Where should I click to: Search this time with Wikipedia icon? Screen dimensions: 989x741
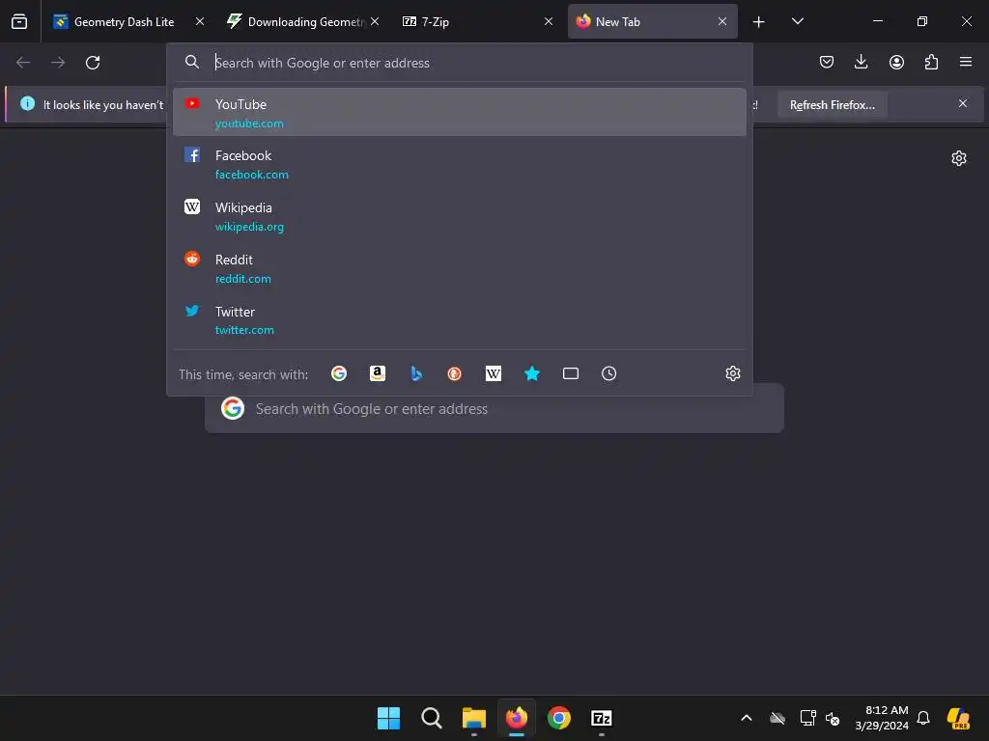tap(494, 373)
